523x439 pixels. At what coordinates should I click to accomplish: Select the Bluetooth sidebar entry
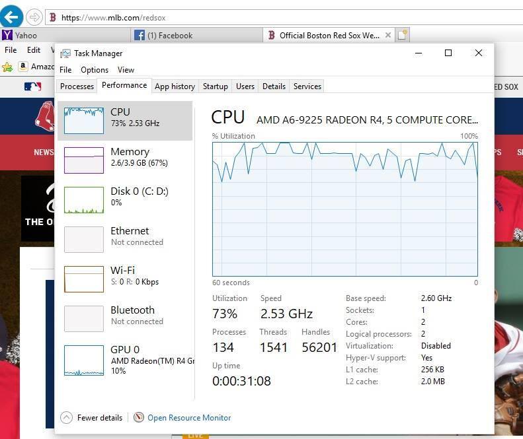(132, 316)
